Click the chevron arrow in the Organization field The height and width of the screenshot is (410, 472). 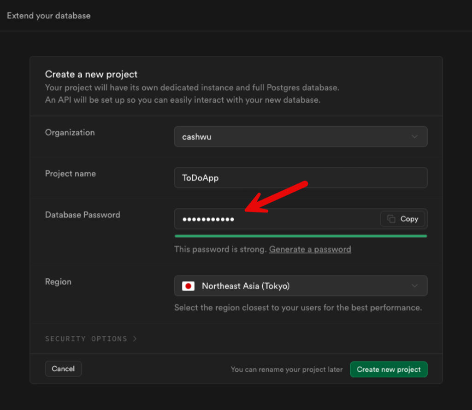(414, 137)
